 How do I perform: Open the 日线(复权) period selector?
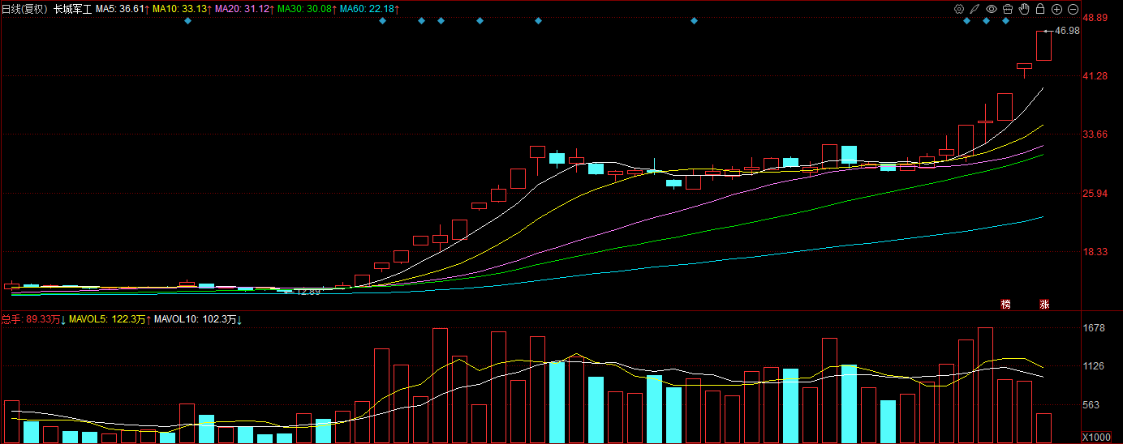coord(25,9)
